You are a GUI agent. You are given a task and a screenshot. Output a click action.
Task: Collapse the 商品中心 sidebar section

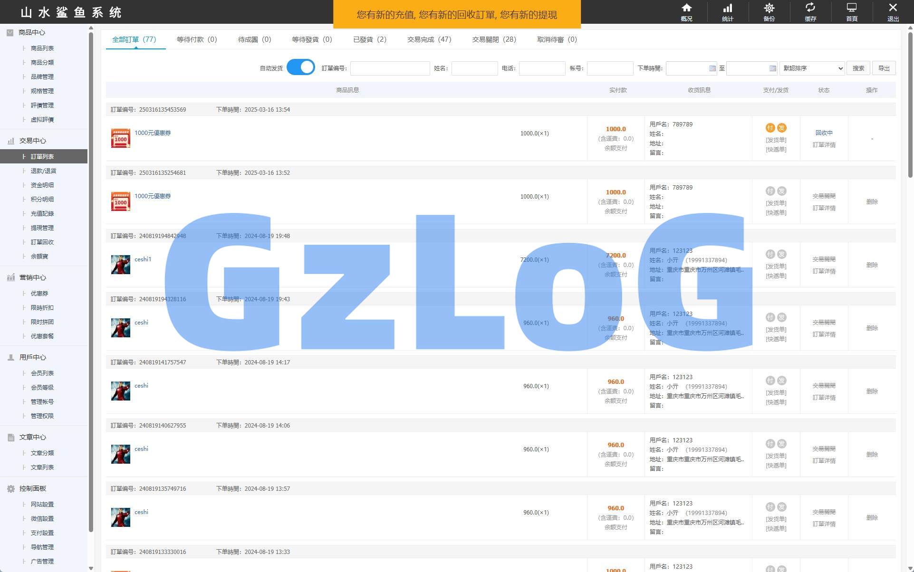(31, 32)
